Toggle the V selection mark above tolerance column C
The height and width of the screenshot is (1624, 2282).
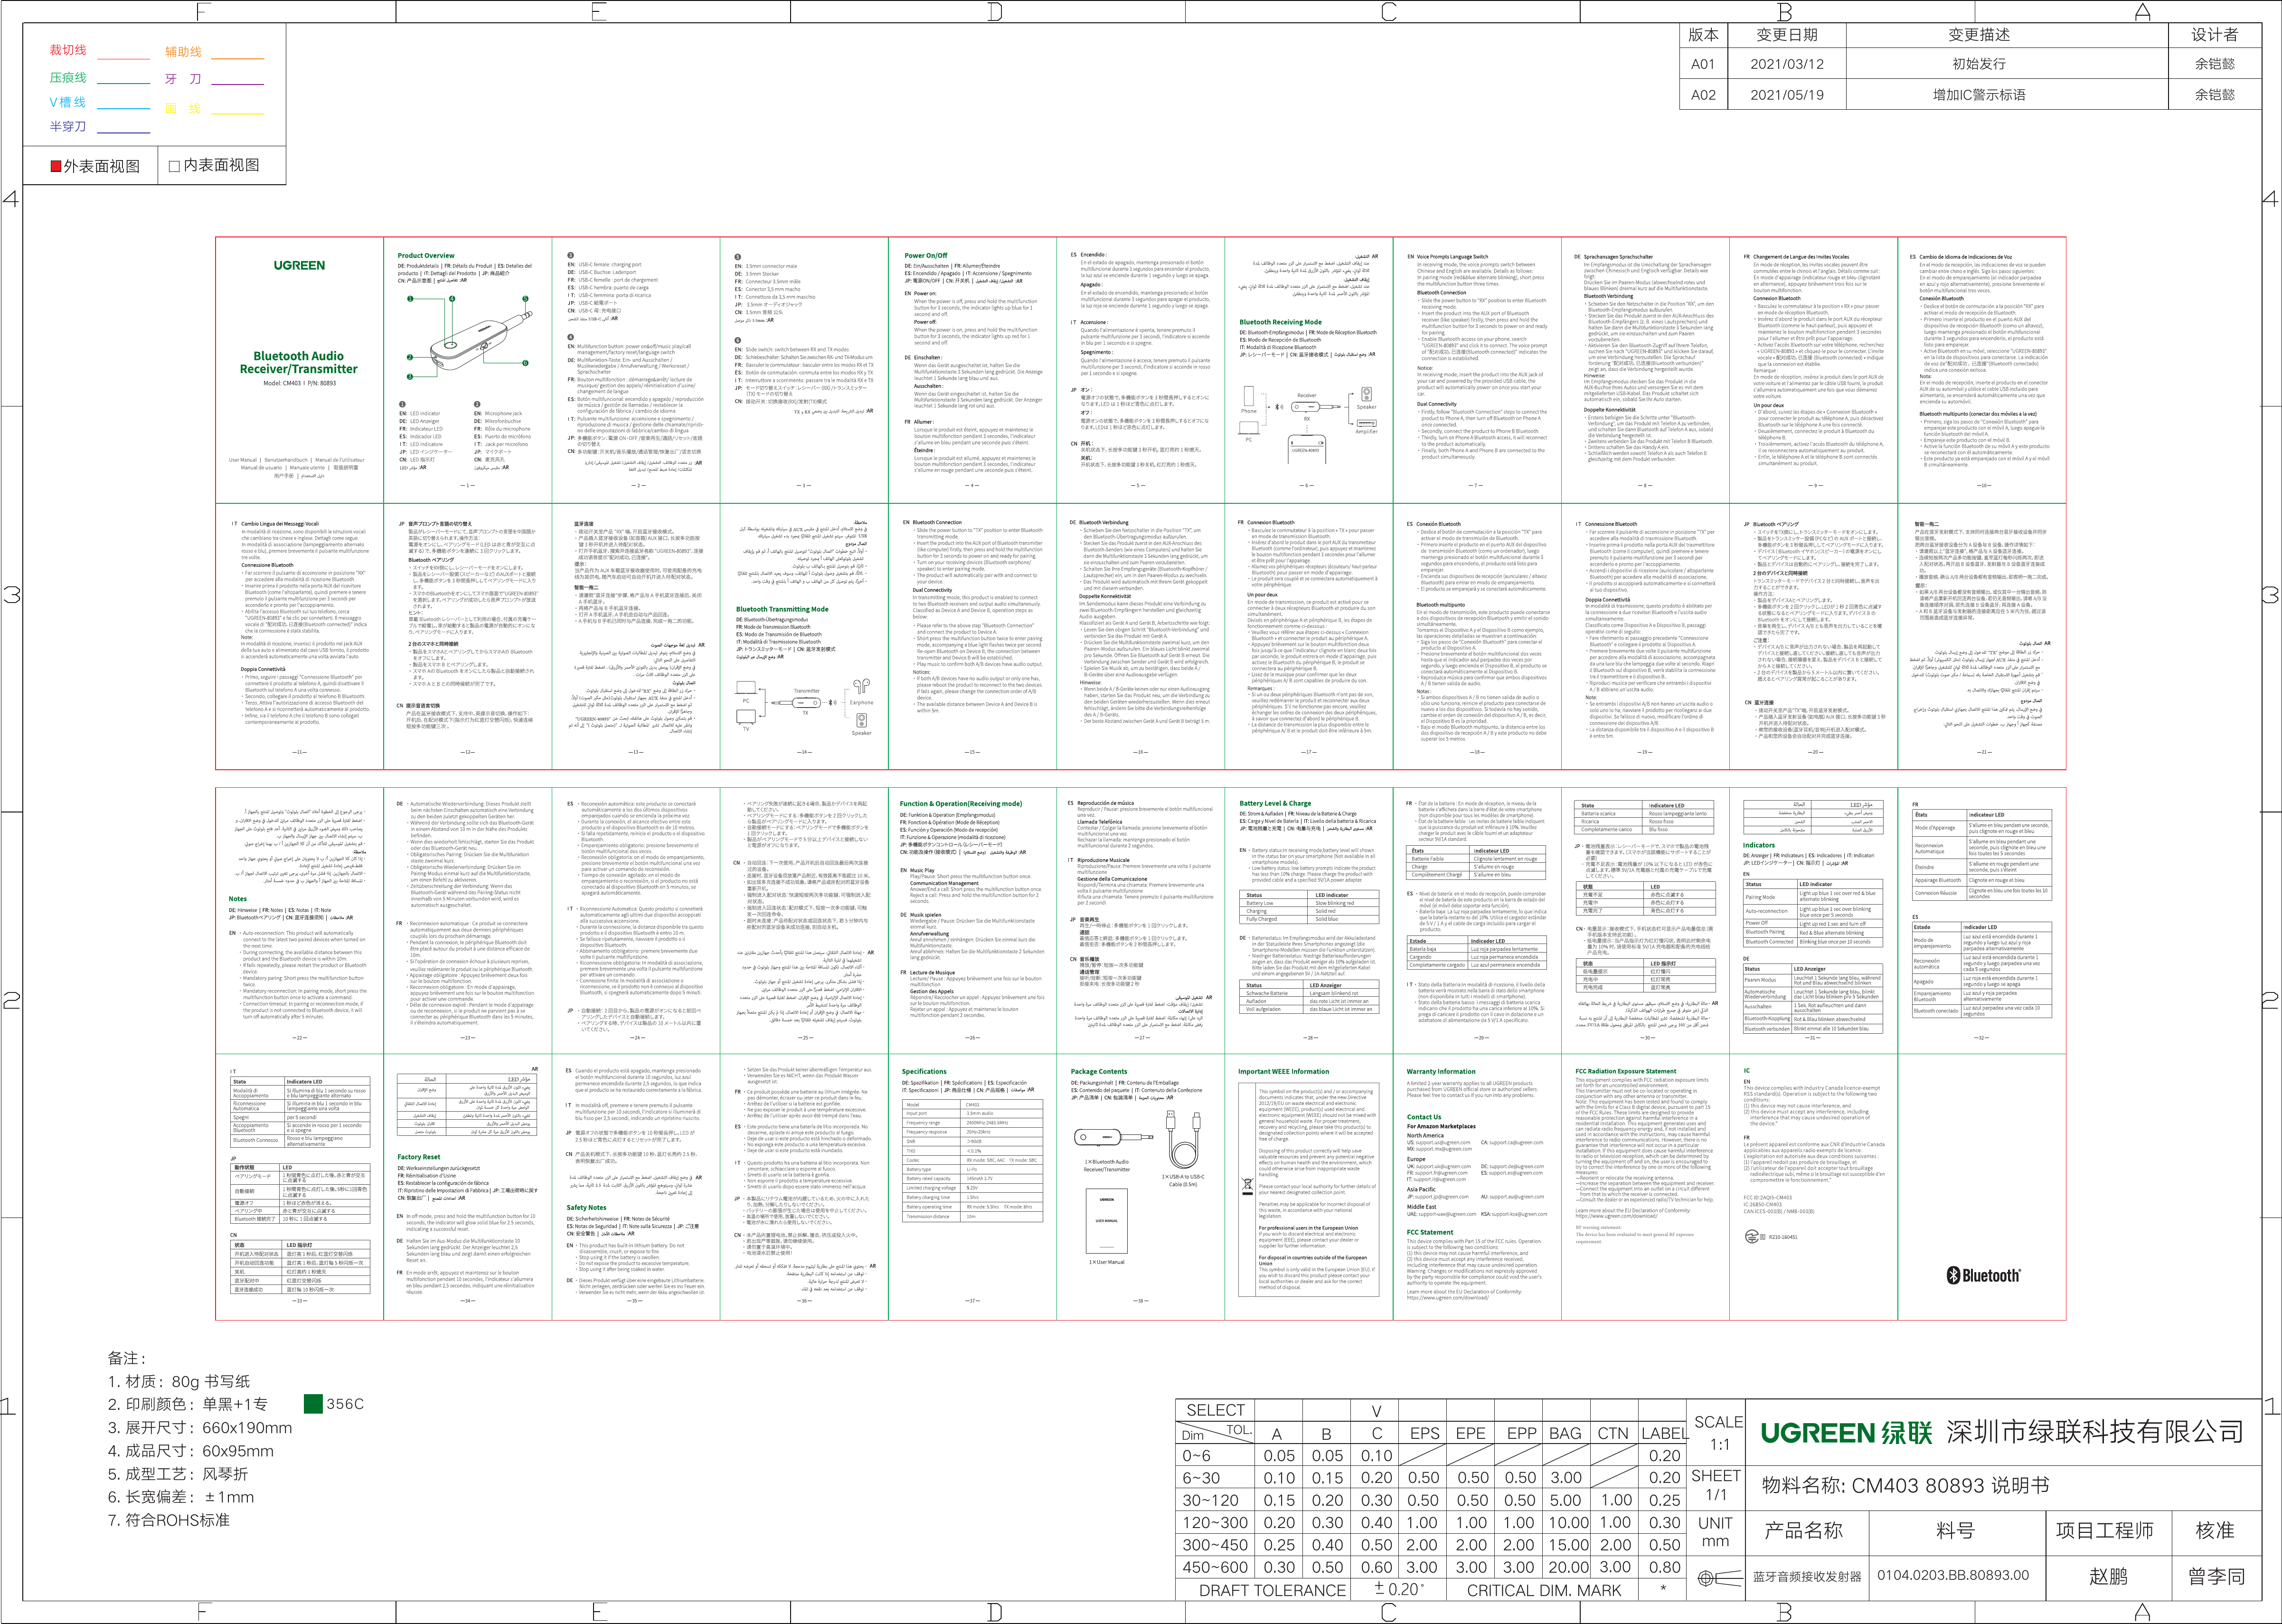pyautogui.click(x=1376, y=1411)
